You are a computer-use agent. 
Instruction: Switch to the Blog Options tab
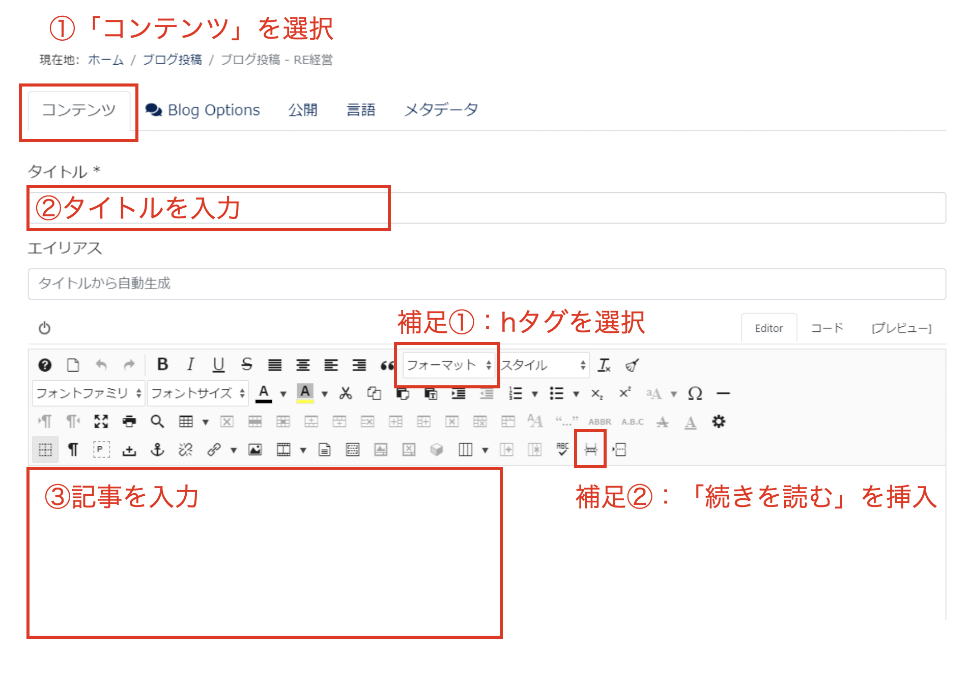click(x=203, y=110)
